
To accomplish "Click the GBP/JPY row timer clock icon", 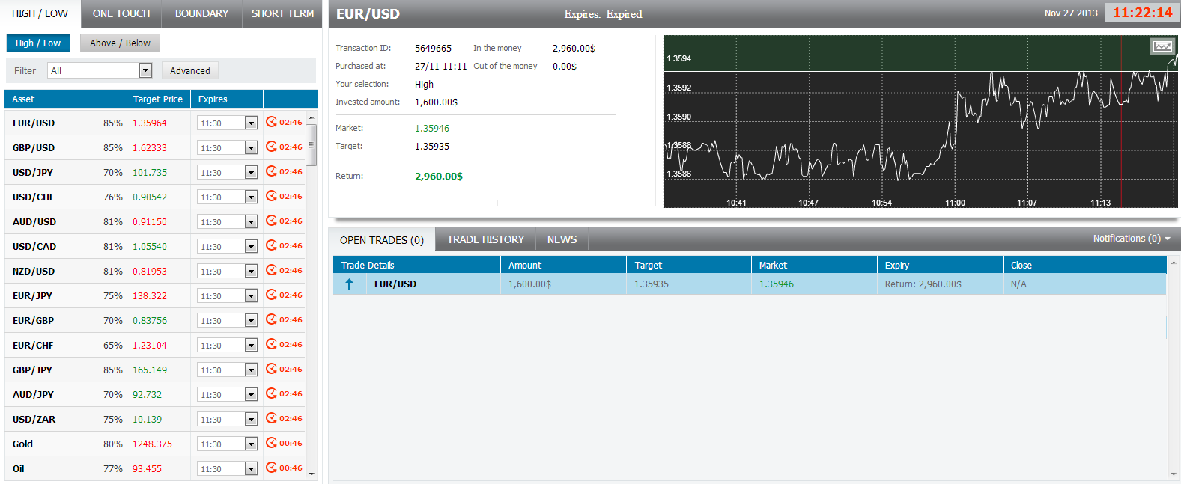I will pyautogui.click(x=271, y=370).
